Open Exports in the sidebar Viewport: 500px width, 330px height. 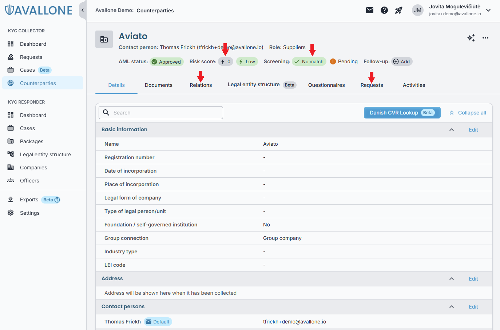point(29,200)
